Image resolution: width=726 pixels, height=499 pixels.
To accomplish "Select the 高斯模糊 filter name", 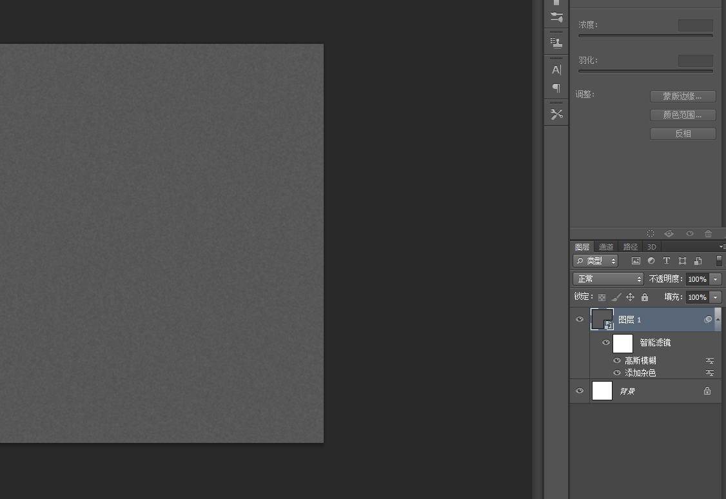I will (x=640, y=360).
